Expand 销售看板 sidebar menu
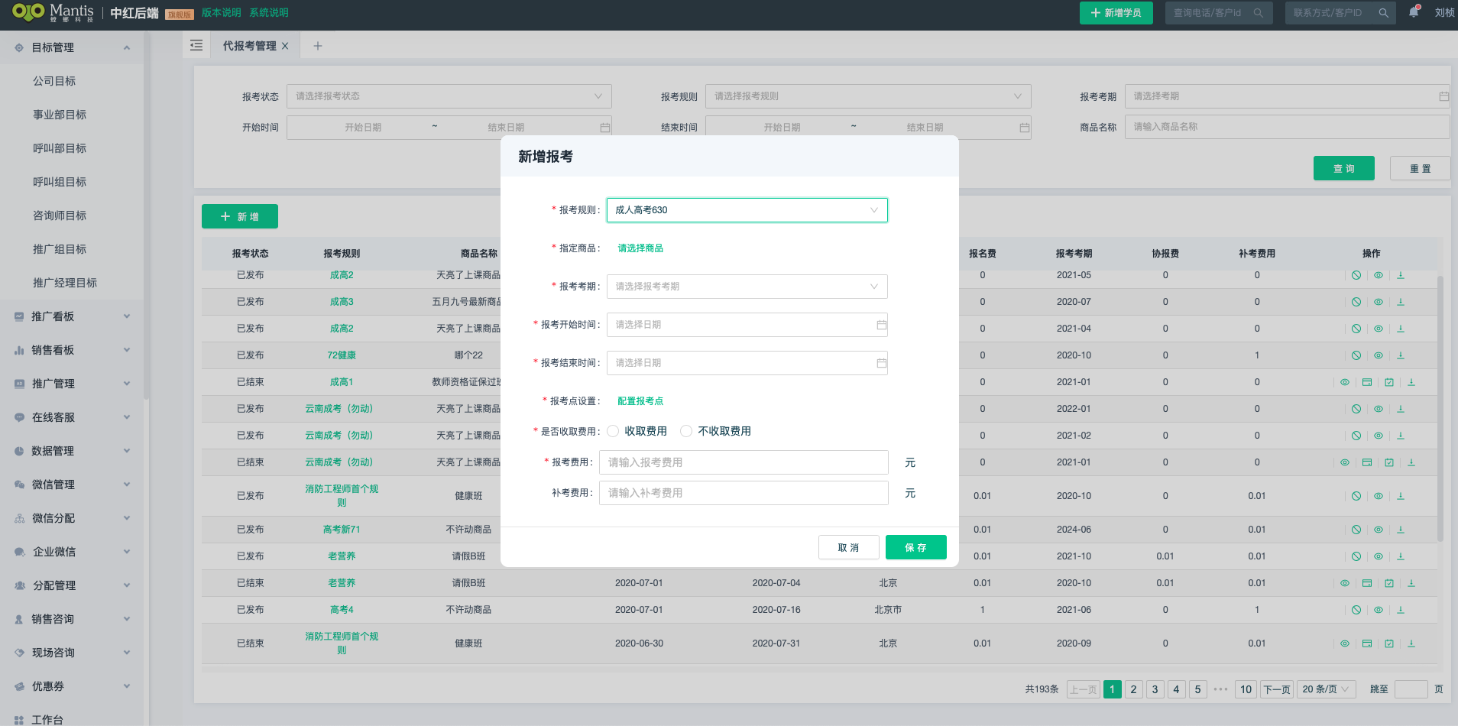 (x=72, y=350)
